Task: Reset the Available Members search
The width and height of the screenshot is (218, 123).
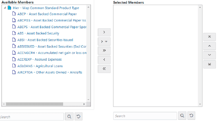Action: (78, 116)
